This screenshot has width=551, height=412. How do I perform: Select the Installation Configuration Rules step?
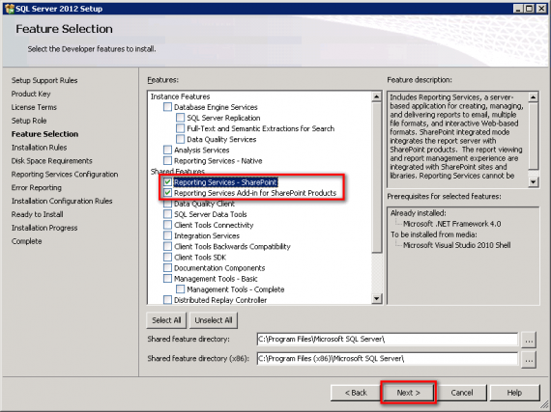click(x=62, y=201)
